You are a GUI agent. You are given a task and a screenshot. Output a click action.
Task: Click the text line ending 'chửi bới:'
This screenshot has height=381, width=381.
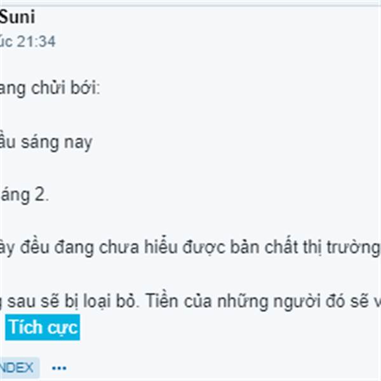click(50, 88)
